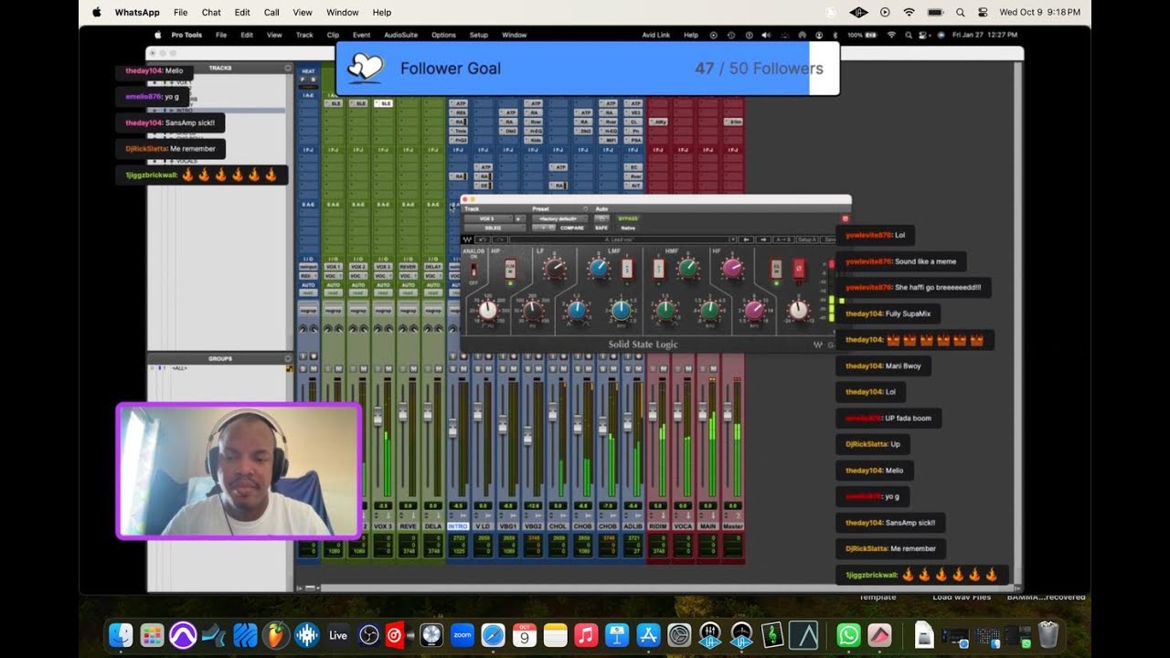
Task: Click the Native button in the plugin header
Action: [x=628, y=228]
